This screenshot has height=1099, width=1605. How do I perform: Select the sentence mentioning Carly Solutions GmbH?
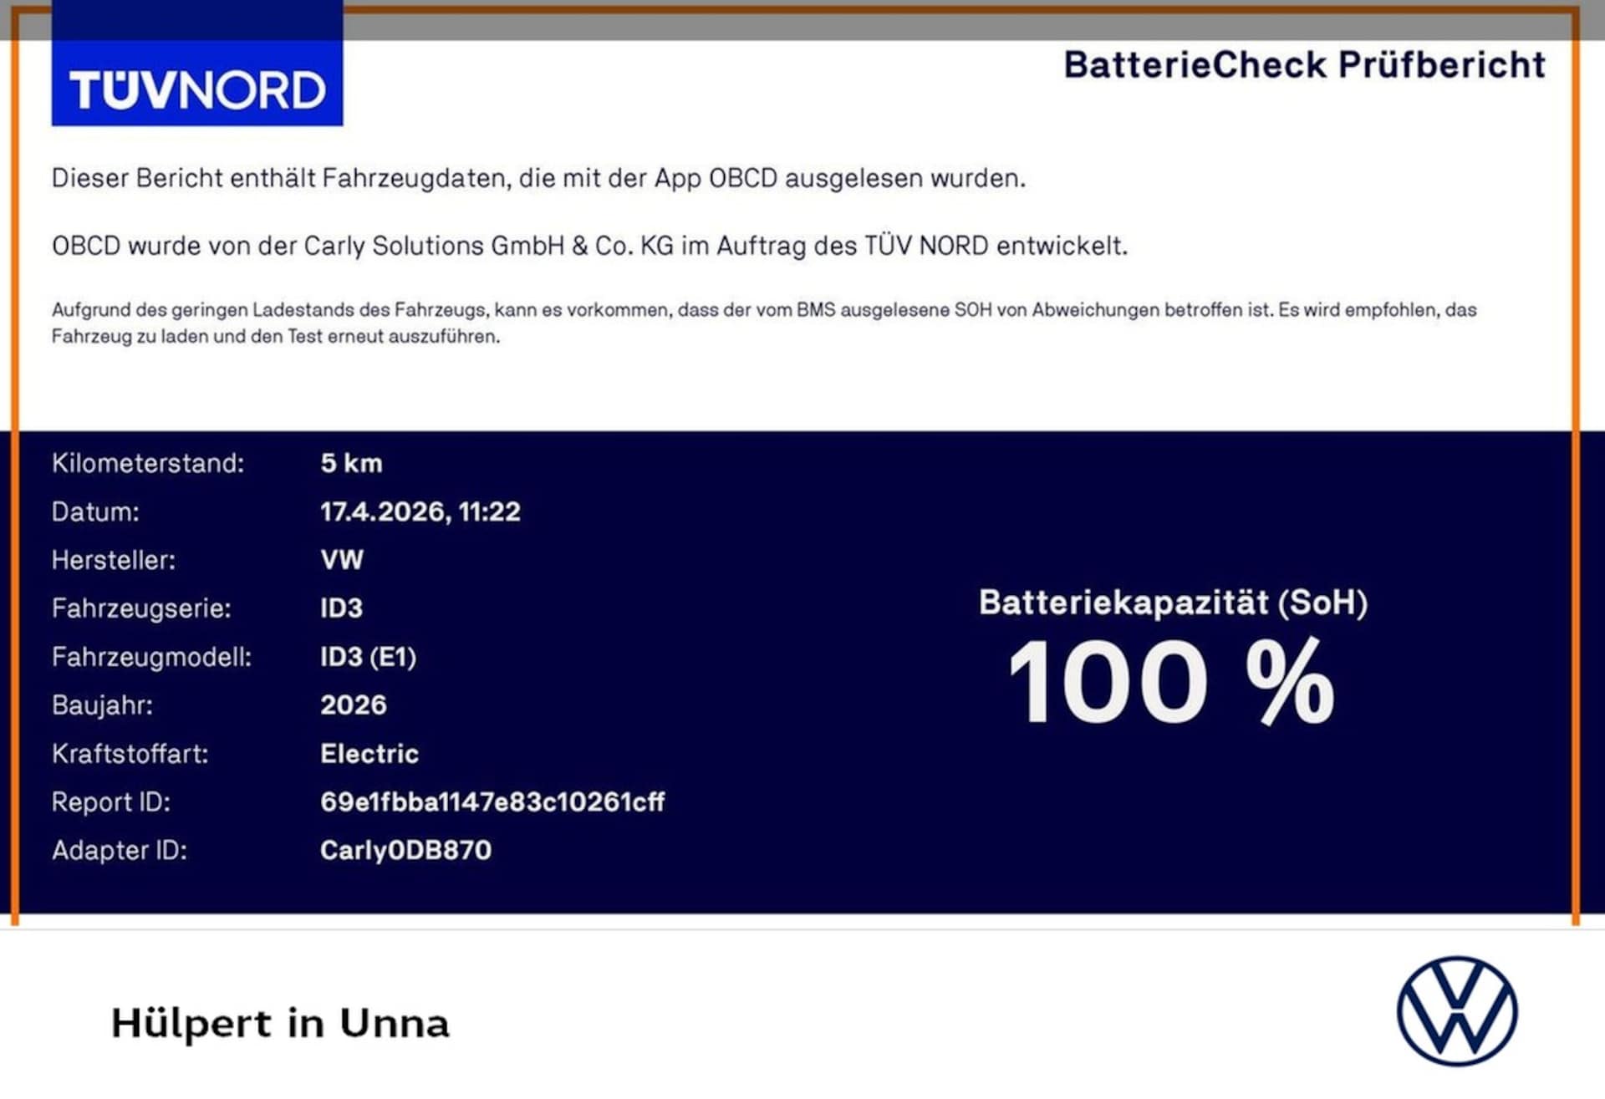pos(589,246)
